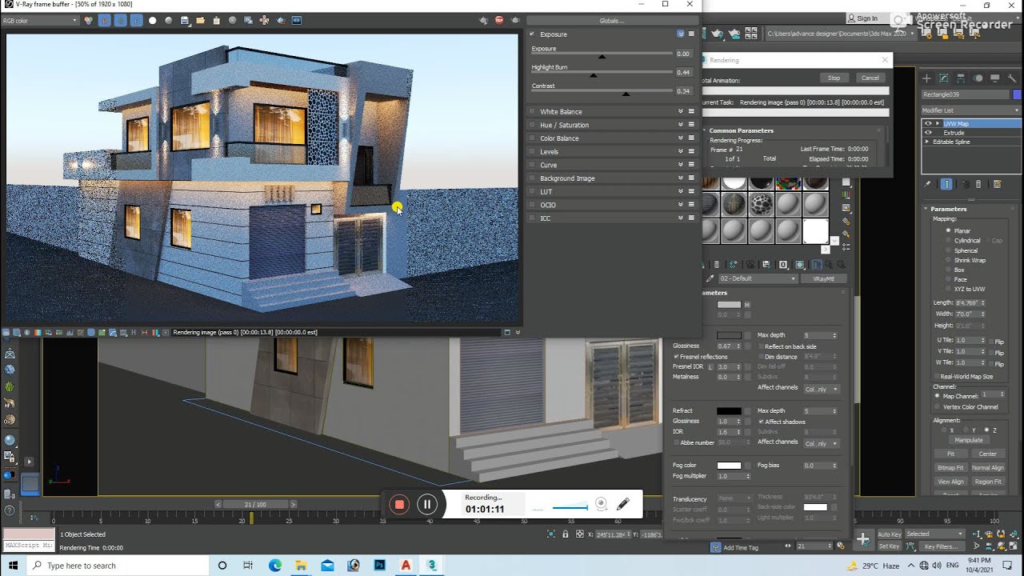Click the Globals button in VFB
Viewport: 1024px width, 576px height.
click(611, 21)
